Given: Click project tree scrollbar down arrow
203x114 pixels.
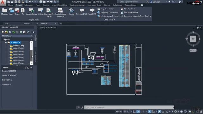Looking at the screenshot, I should tap(31, 63).
